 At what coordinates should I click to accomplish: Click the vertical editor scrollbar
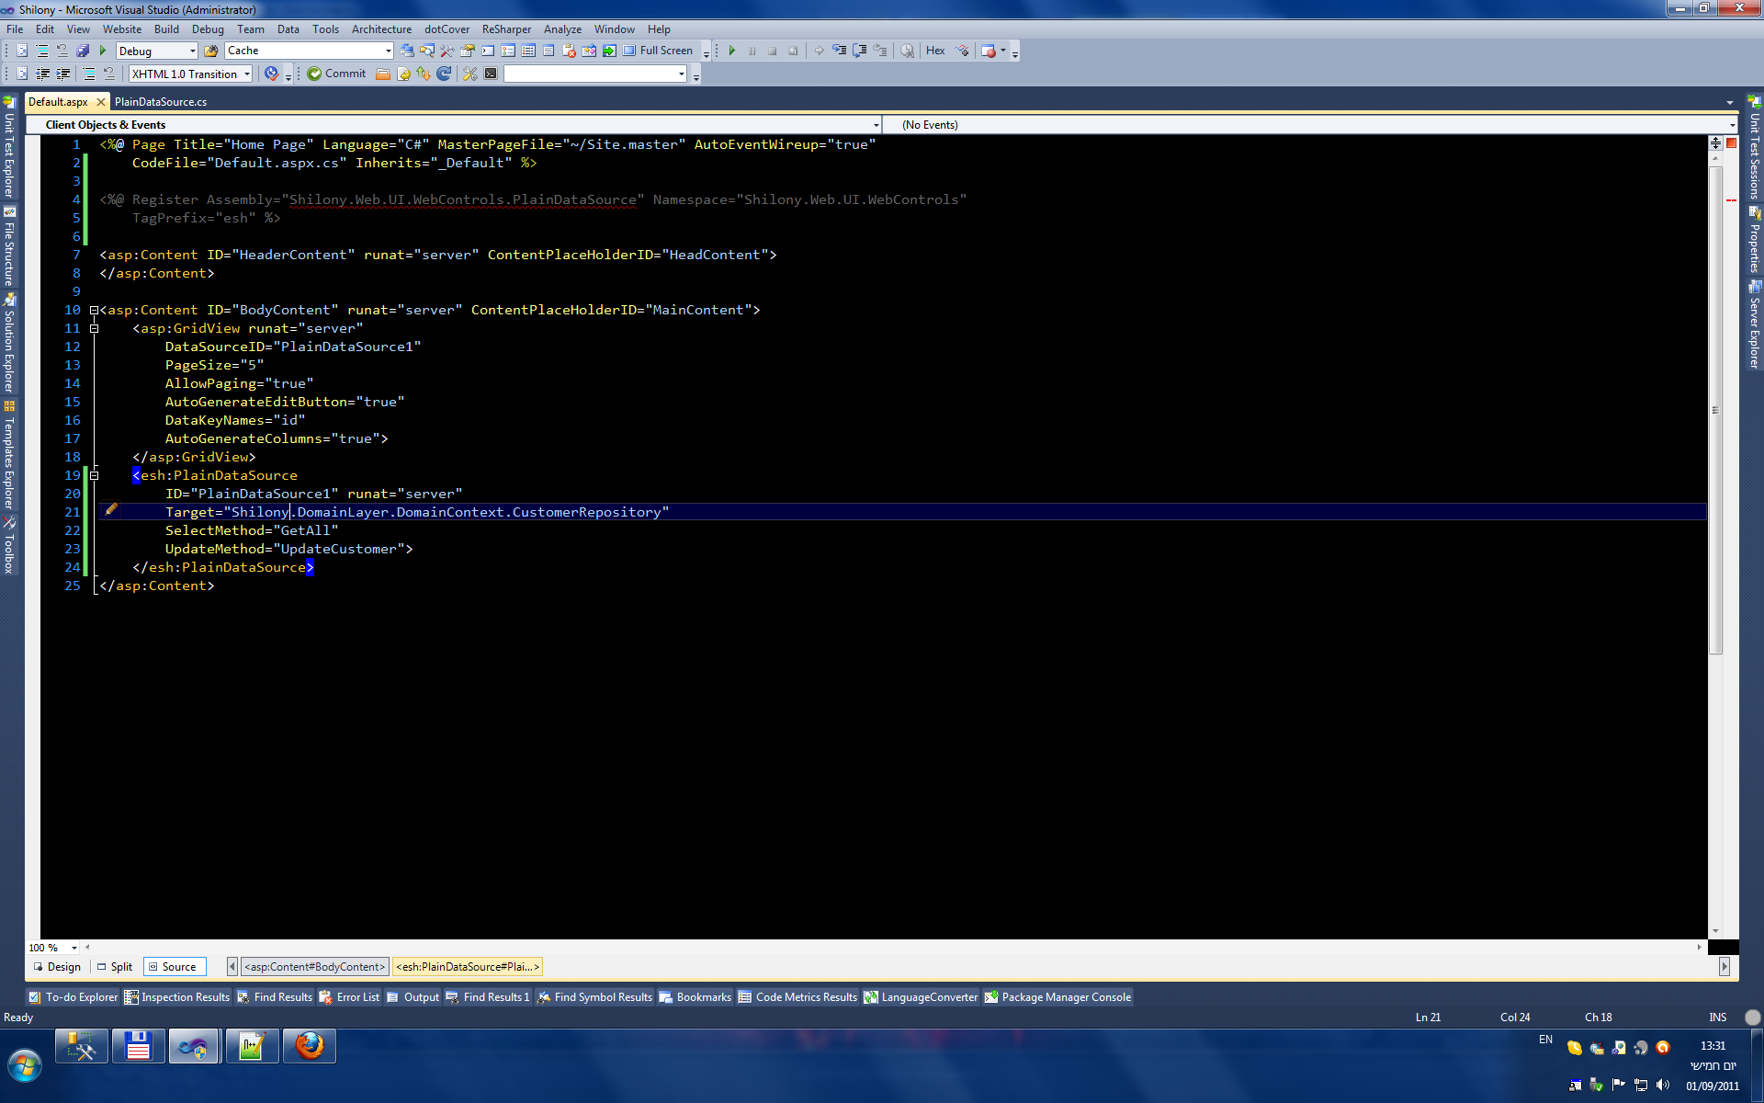tap(1715, 411)
